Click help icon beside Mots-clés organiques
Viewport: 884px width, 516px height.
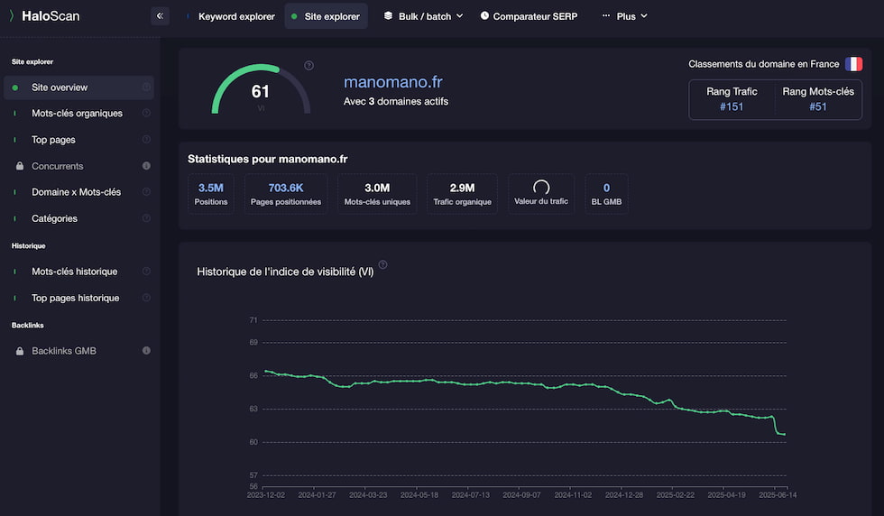click(146, 113)
